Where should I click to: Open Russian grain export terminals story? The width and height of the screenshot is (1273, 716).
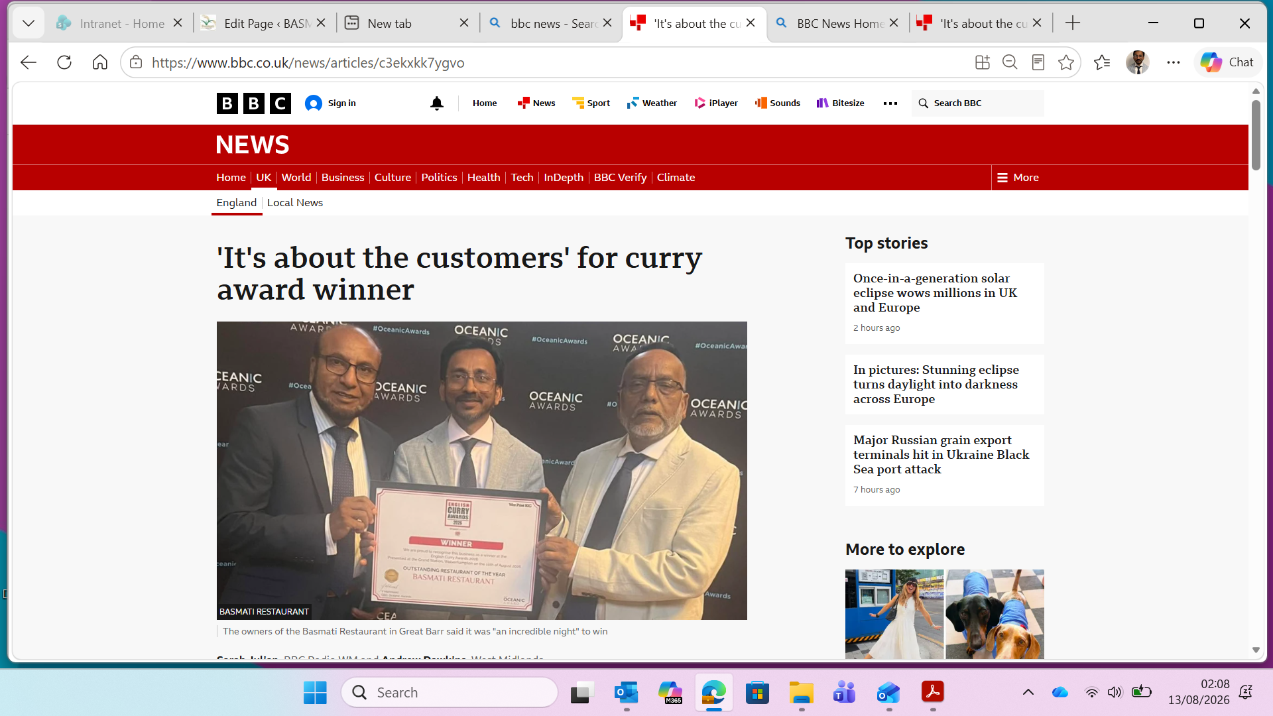click(941, 455)
